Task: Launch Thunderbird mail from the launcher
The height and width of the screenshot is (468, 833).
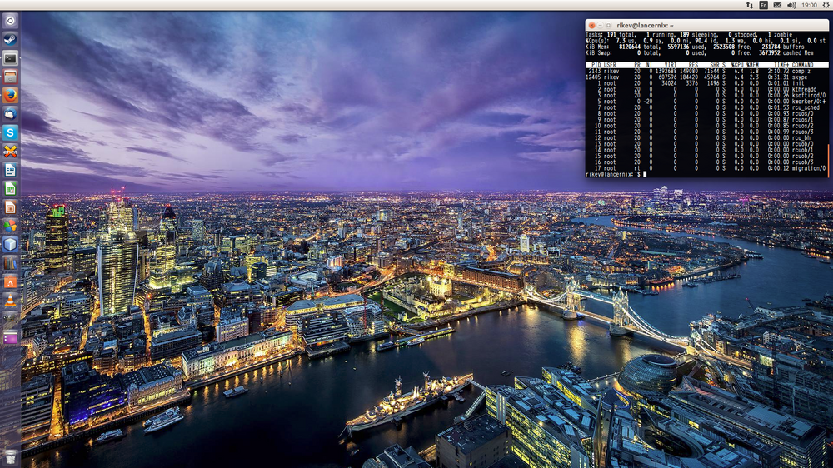Action: pos(10,114)
